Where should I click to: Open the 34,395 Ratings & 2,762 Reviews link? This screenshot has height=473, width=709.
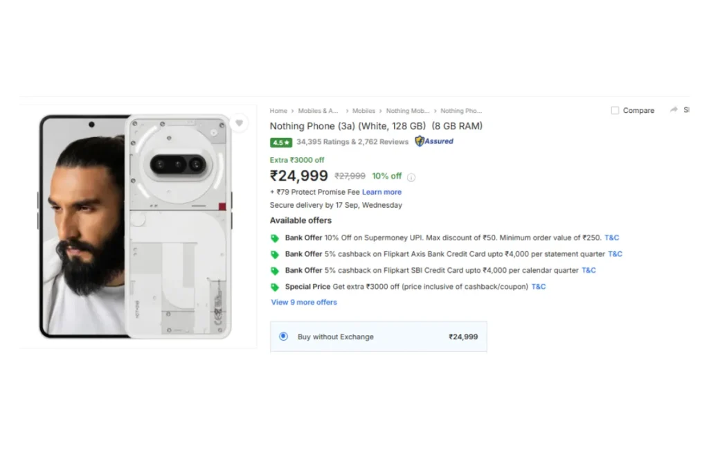pyautogui.click(x=352, y=142)
